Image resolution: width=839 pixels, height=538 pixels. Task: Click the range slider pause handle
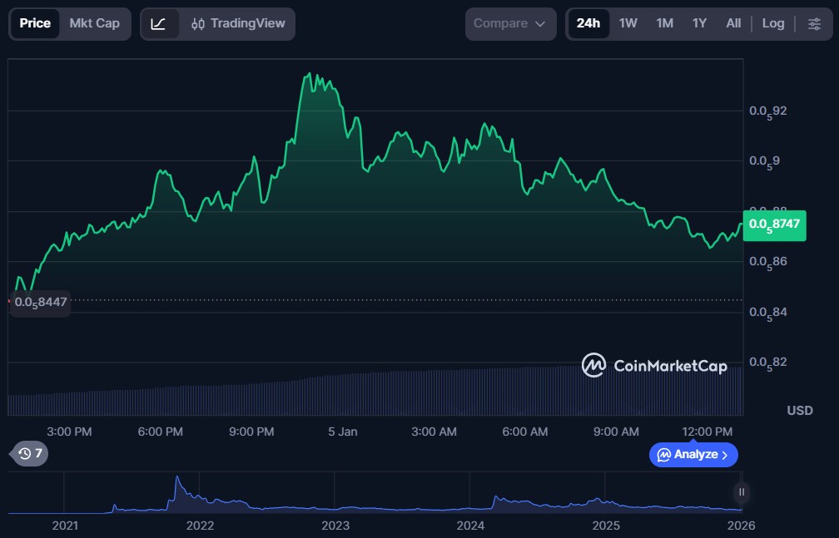[741, 492]
